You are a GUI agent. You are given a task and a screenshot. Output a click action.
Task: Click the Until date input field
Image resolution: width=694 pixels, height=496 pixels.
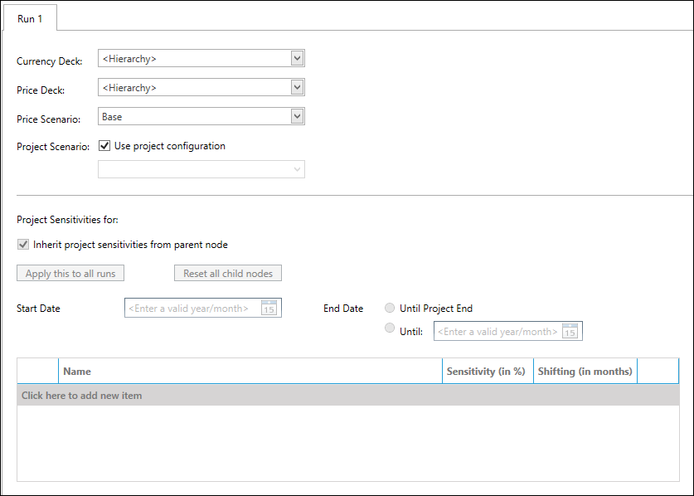coord(497,332)
